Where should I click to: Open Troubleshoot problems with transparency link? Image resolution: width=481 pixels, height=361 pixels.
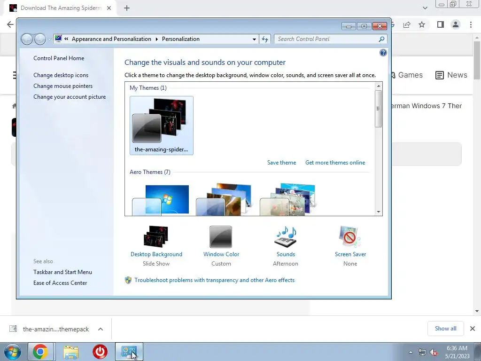(214, 280)
